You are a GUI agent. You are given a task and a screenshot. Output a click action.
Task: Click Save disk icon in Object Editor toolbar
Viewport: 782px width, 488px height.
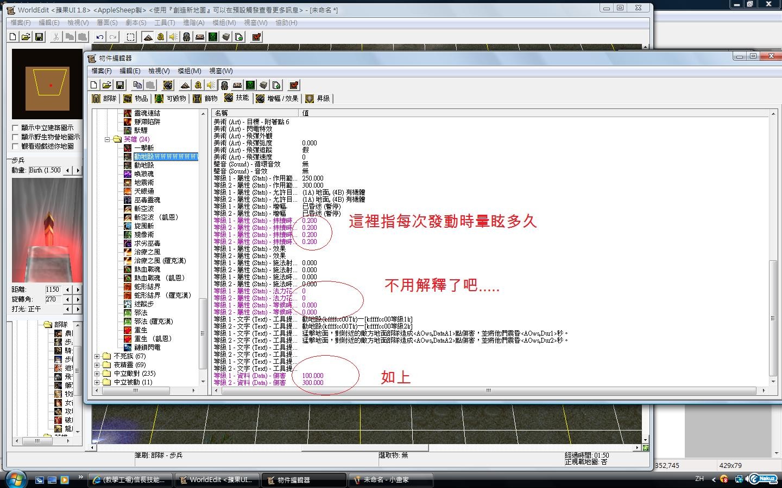(x=120, y=85)
